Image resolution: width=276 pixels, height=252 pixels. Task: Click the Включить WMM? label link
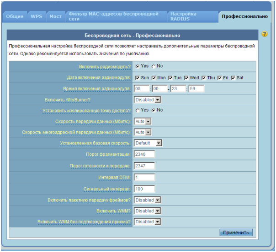pos(113,211)
